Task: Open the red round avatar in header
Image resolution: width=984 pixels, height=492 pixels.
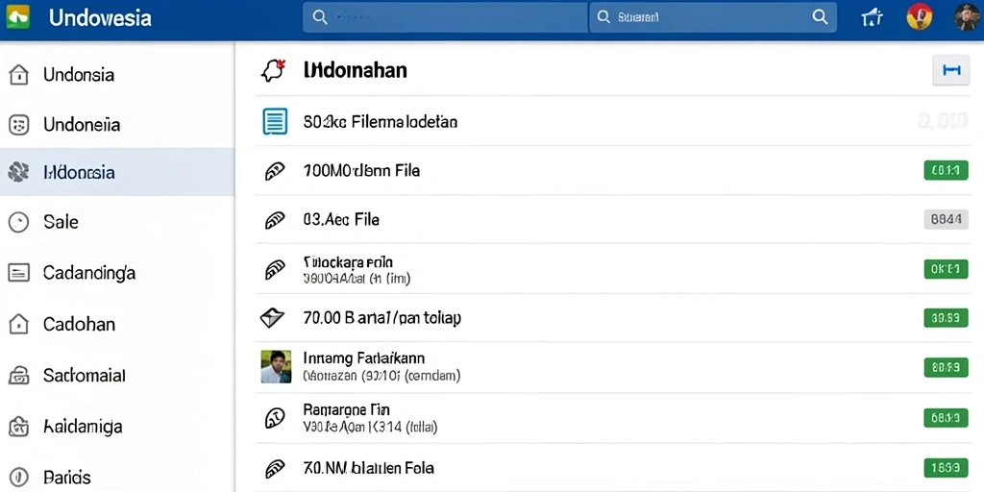Action: [x=920, y=17]
